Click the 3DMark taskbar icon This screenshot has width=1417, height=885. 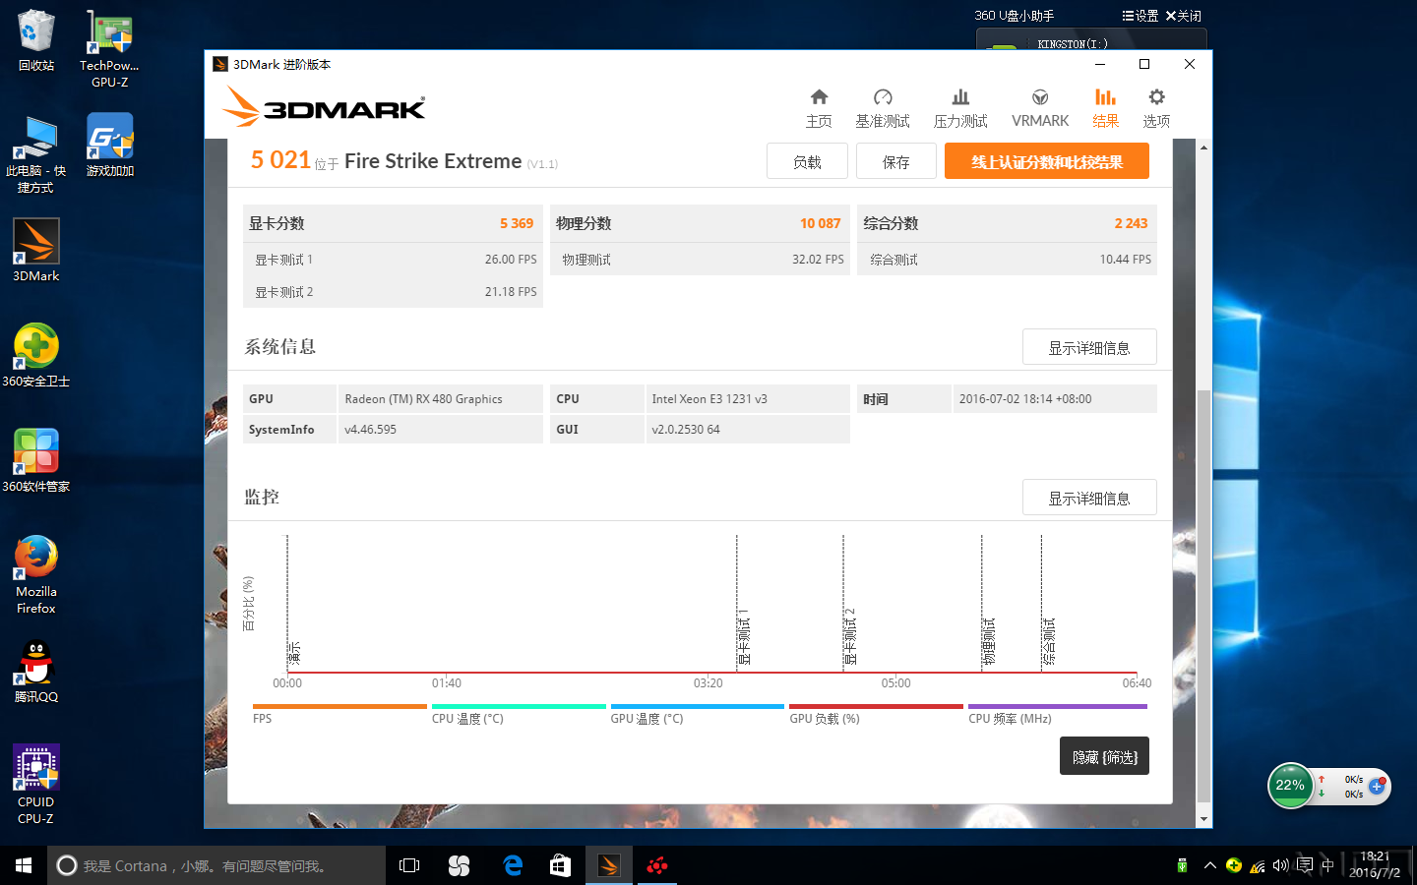[609, 865]
